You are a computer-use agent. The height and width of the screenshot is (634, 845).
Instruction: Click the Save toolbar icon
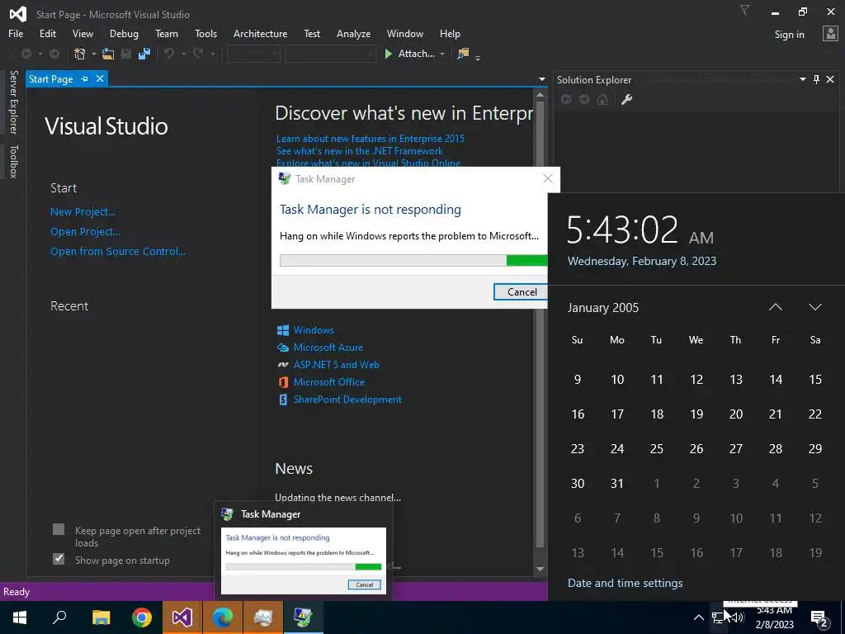(126, 54)
